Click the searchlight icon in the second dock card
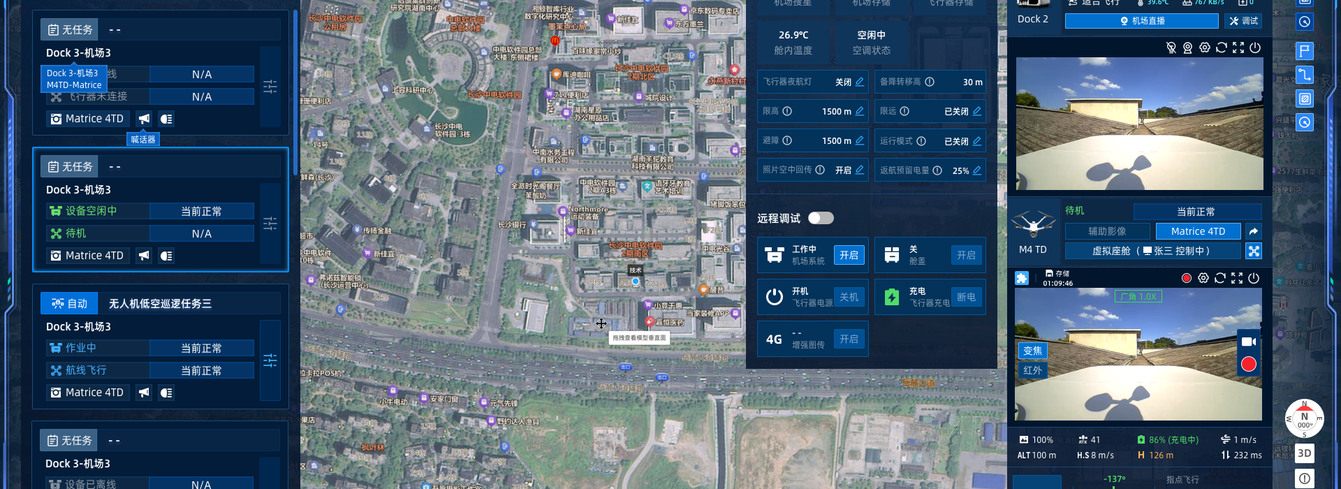The width and height of the screenshot is (1341, 489). 166,256
